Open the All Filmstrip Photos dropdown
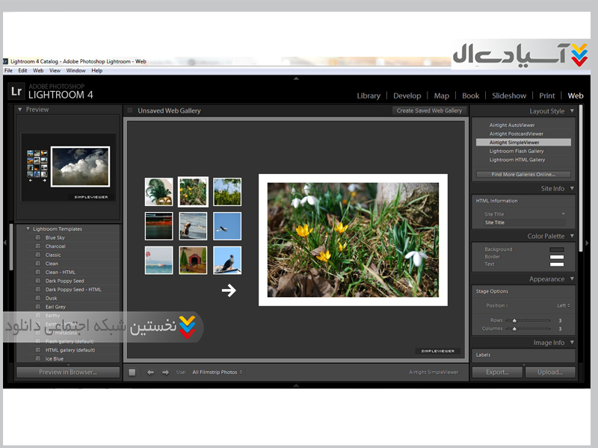598x448 pixels. click(217, 372)
